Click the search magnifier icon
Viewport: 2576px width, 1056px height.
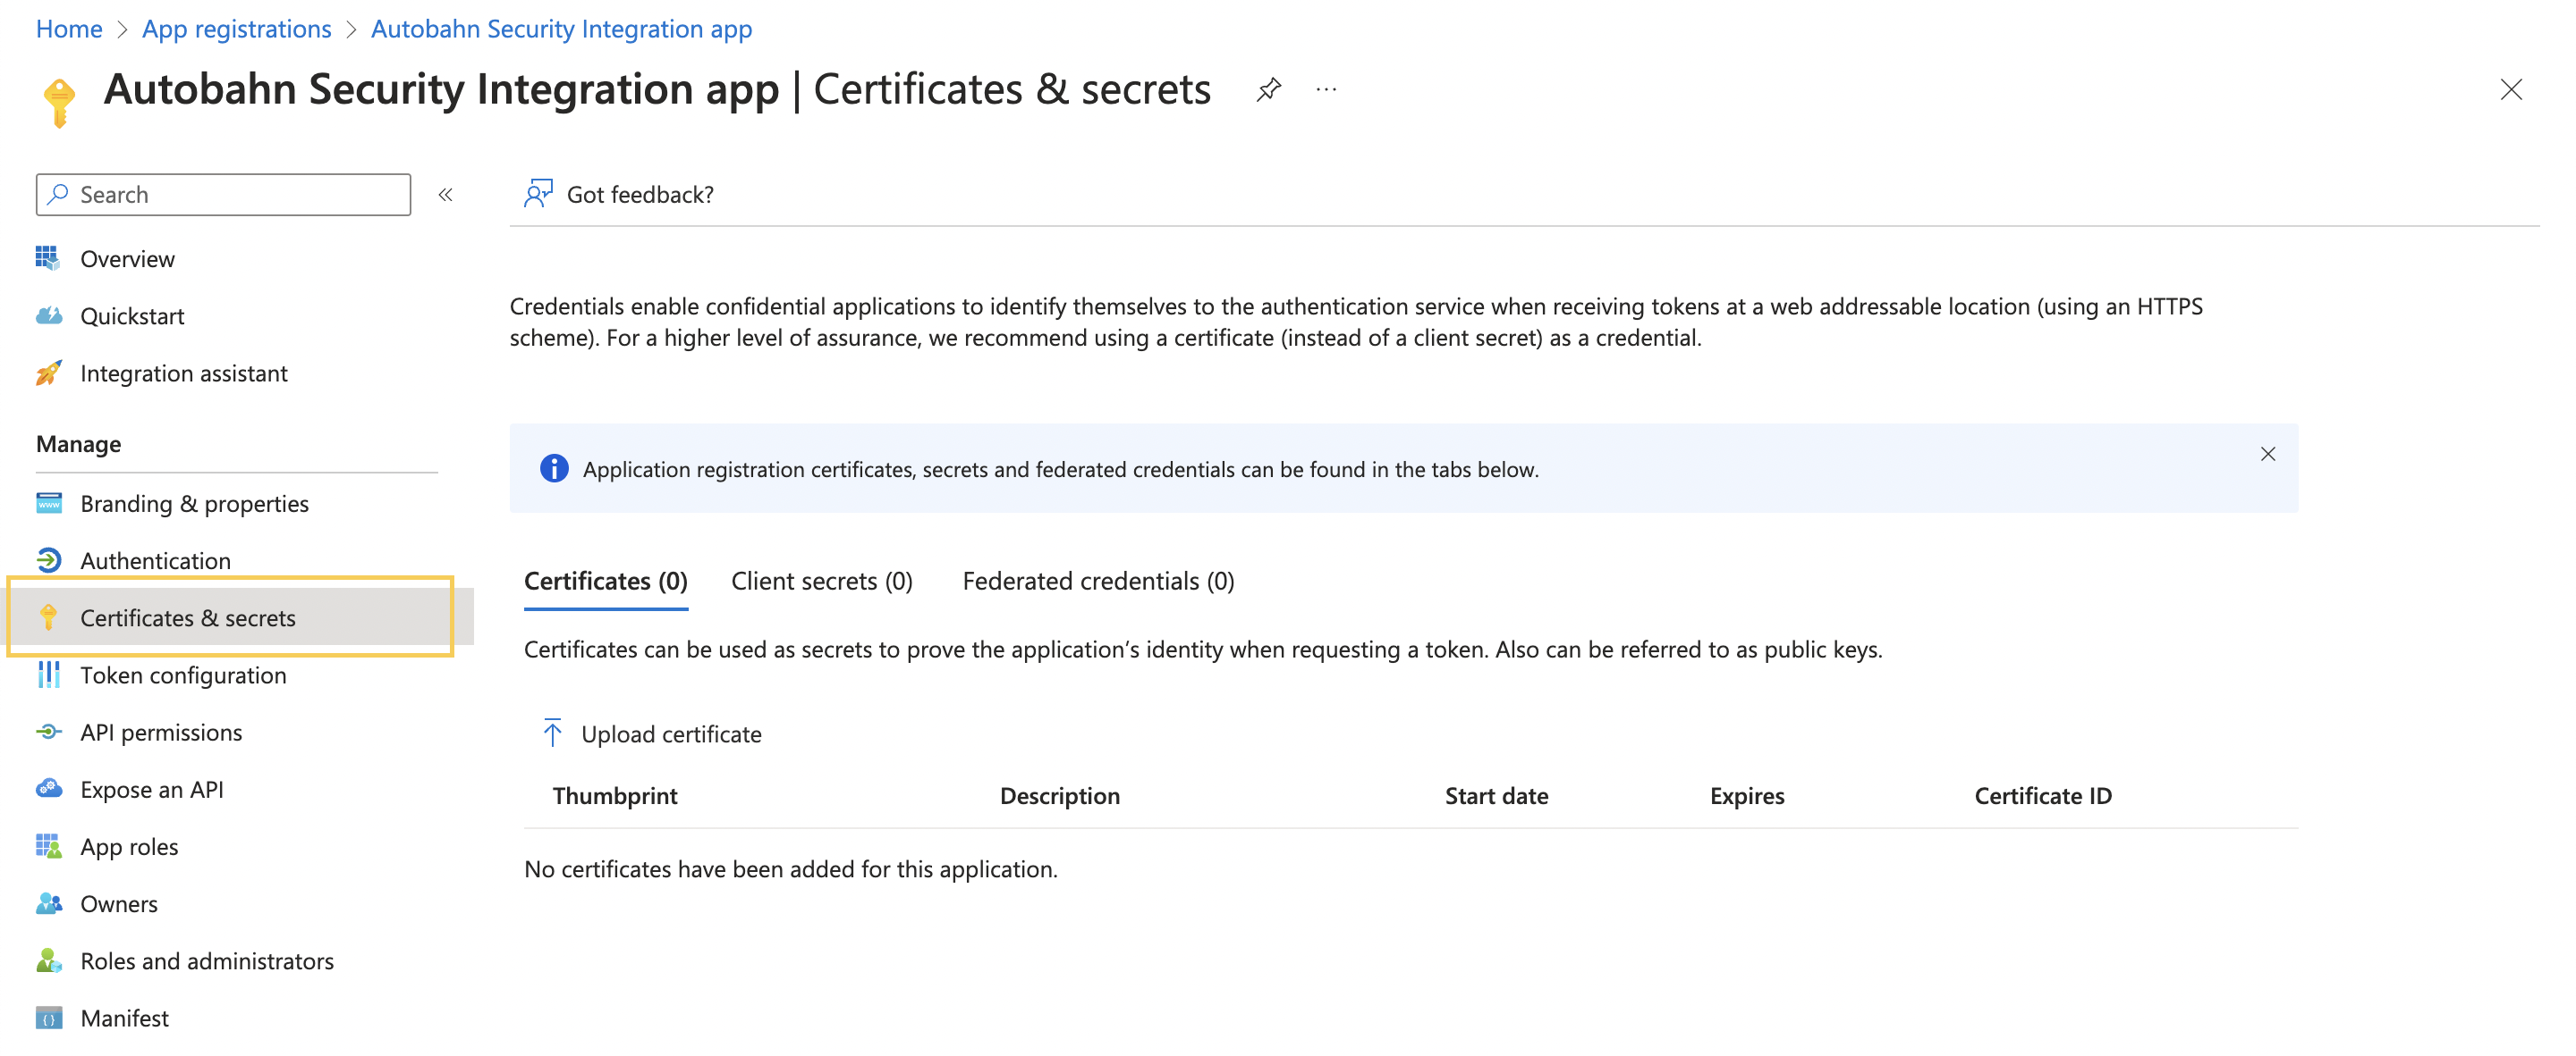58,194
